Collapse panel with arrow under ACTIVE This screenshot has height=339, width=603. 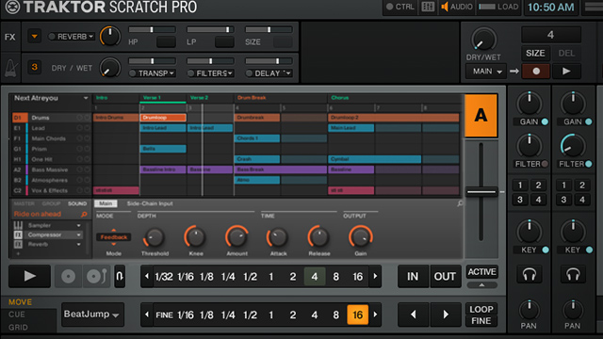[x=481, y=284]
